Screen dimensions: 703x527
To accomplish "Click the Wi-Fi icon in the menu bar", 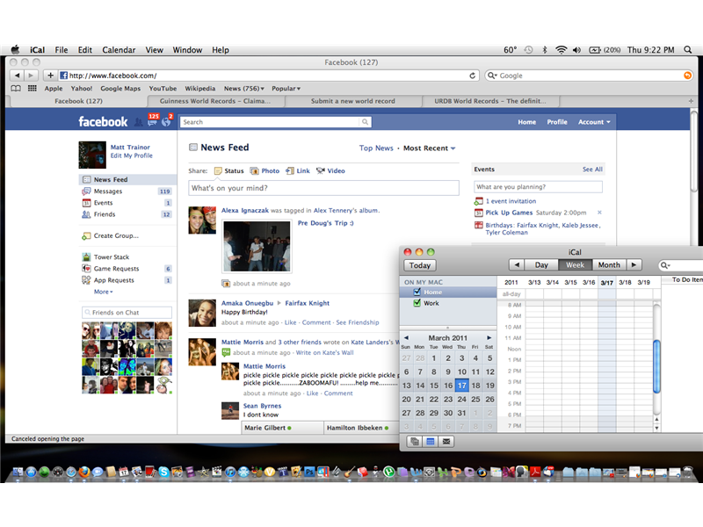I will 561,50.
